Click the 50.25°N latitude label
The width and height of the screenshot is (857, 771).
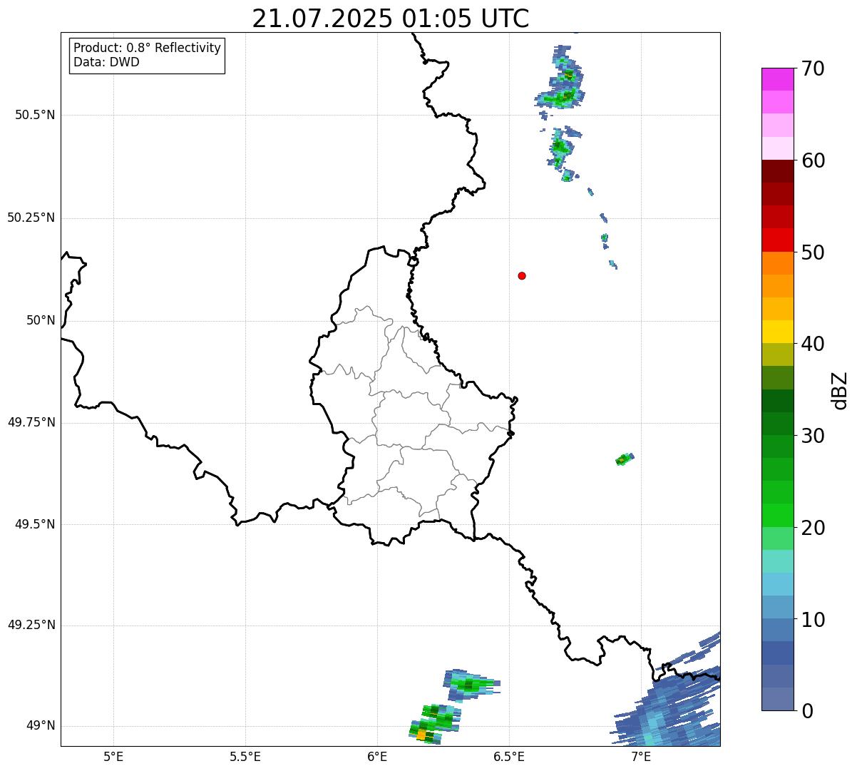click(31, 218)
